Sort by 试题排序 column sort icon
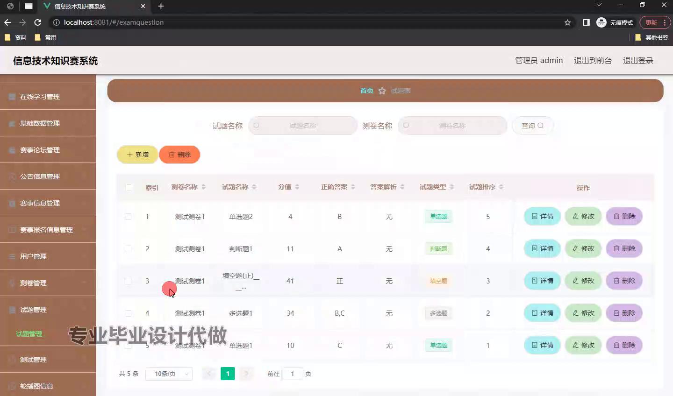 [501, 187]
